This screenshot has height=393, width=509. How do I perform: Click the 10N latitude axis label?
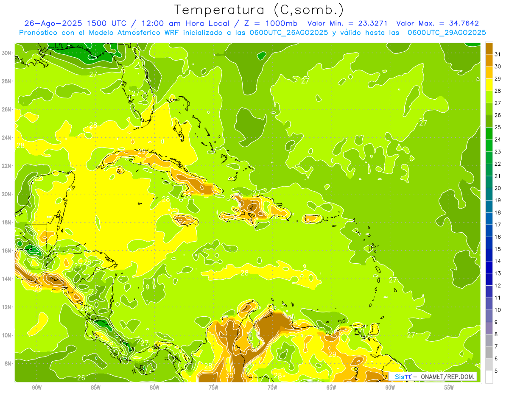[x=6, y=335]
